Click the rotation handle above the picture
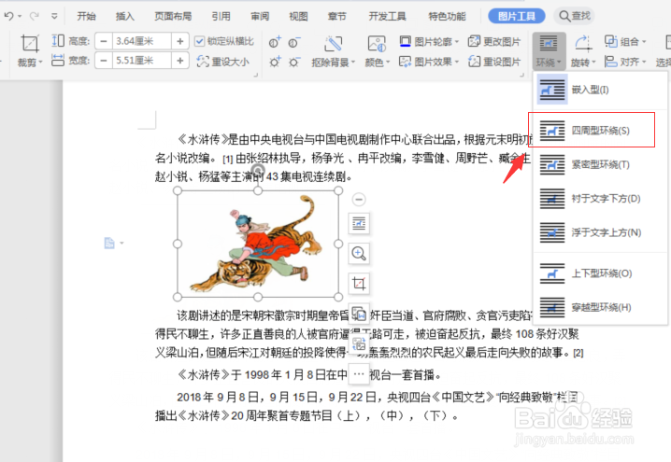The width and height of the screenshot is (671, 462). click(x=258, y=170)
